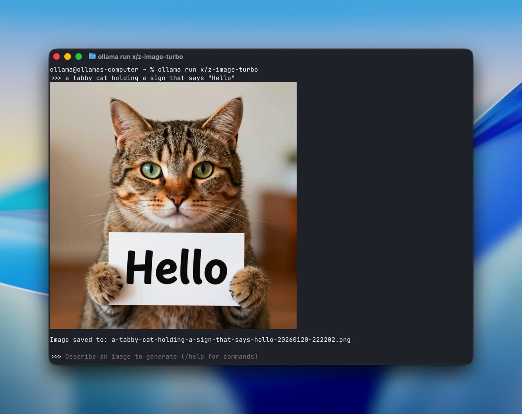This screenshot has width=522, height=414.
Task: Click the typed command 'ollama run x/z-image-turbo'
Action: coord(208,70)
